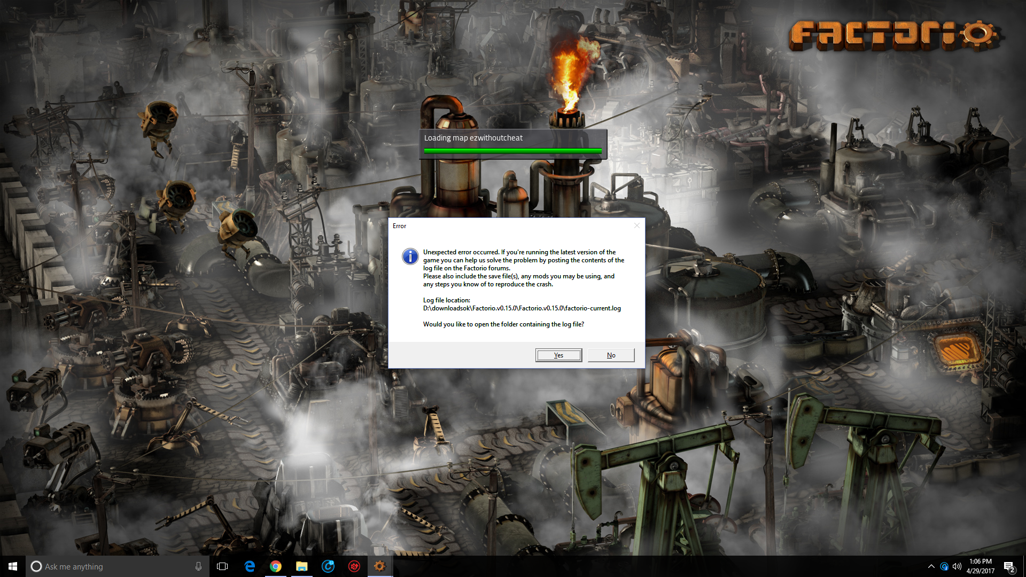Click the blue tray icon with info badge
This screenshot has height=577, width=1026.
944,566
